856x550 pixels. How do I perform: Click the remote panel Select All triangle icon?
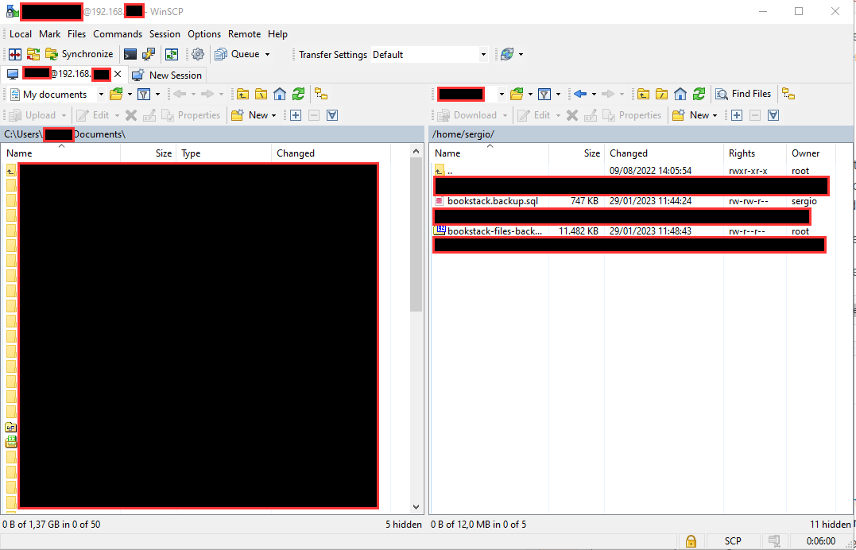[x=773, y=115]
